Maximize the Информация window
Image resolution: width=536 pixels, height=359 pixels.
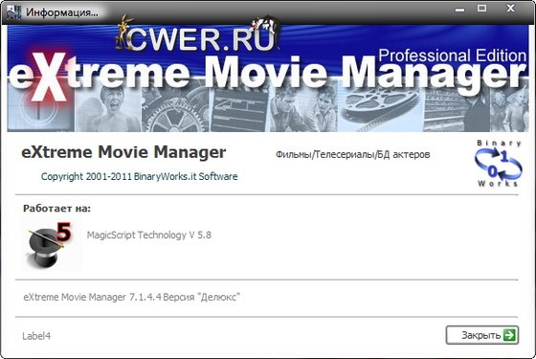point(481,9)
